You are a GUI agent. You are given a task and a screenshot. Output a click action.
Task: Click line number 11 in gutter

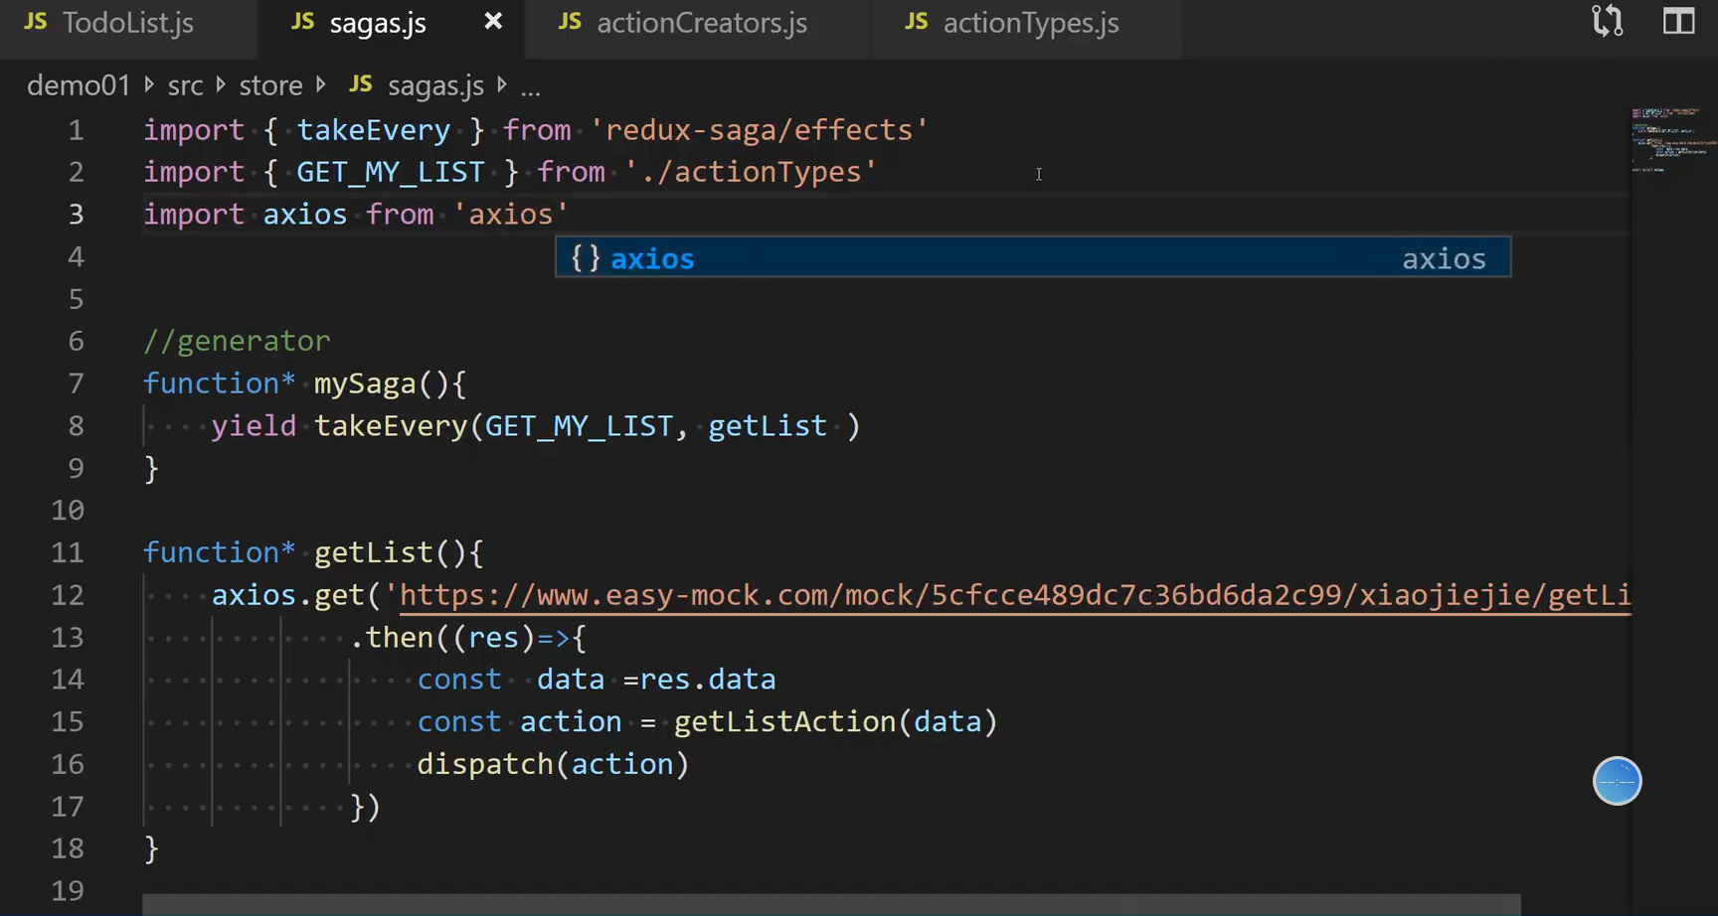(68, 552)
